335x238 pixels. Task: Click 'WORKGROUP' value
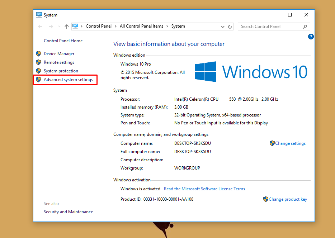pos(187,168)
